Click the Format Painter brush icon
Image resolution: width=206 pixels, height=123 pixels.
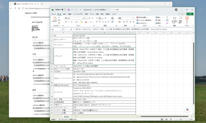(59, 23)
